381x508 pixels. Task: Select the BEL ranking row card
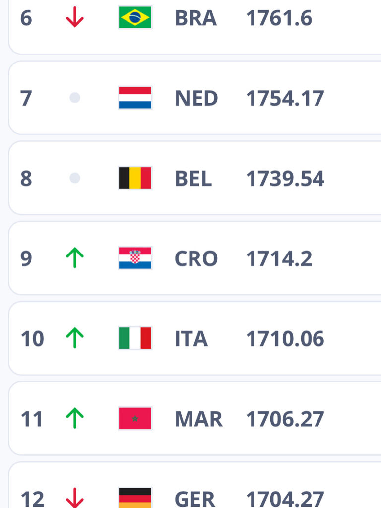pyautogui.click(x=194, y=178)
